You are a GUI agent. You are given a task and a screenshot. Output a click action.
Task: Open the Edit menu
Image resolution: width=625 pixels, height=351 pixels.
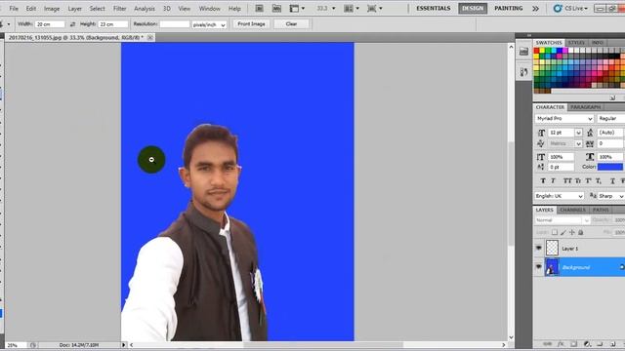[x=30, y=9]
